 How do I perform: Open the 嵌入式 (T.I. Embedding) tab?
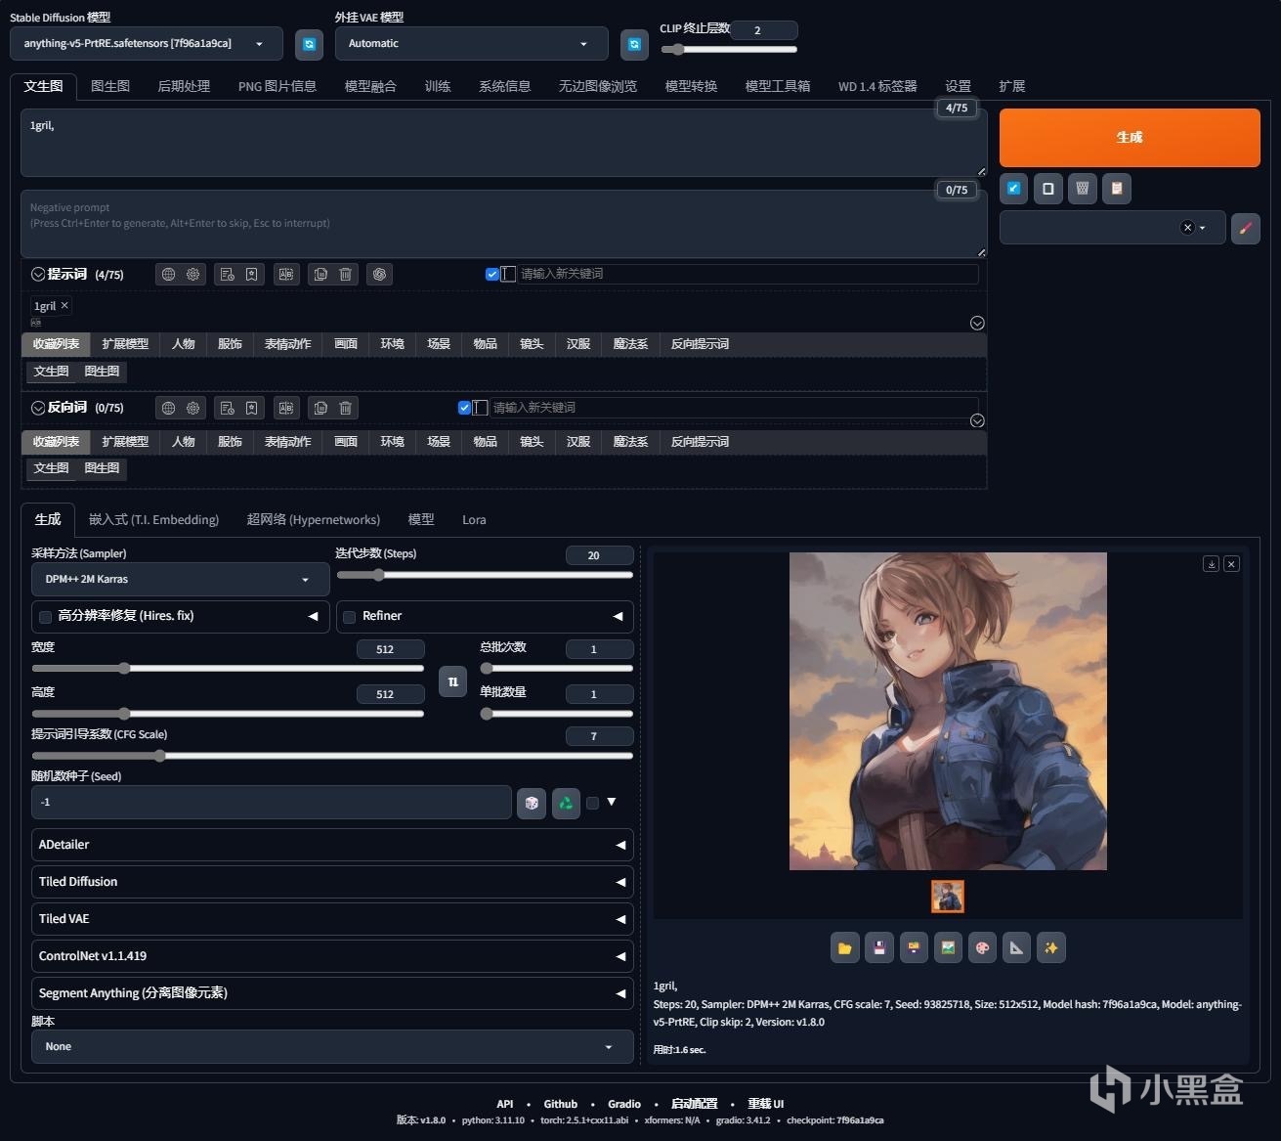(153, 520)
